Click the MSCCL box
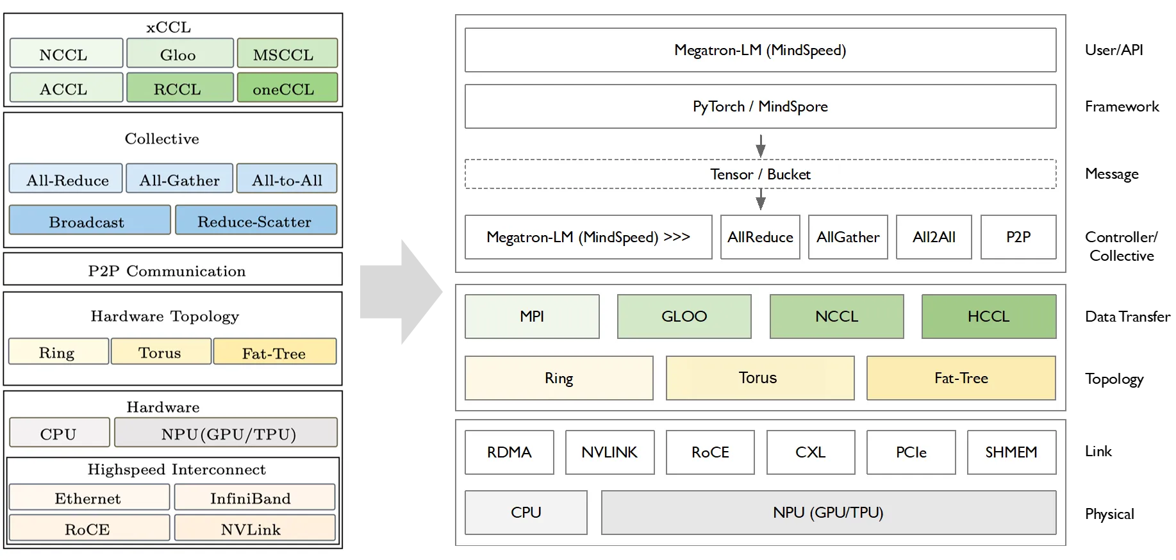 pos(287,54)
